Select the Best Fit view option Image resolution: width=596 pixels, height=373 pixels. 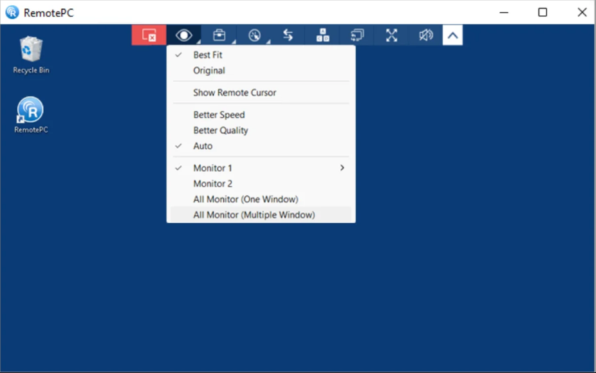click(x=208, y=55)
